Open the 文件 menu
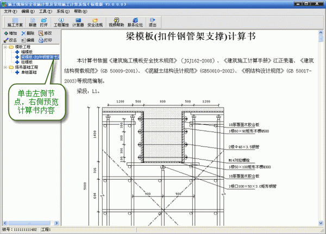Screen dimensions: 326x234 (10, 11)
